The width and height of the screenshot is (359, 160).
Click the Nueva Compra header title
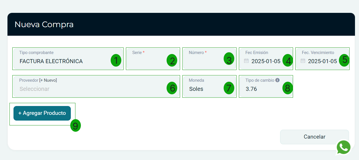44,25
